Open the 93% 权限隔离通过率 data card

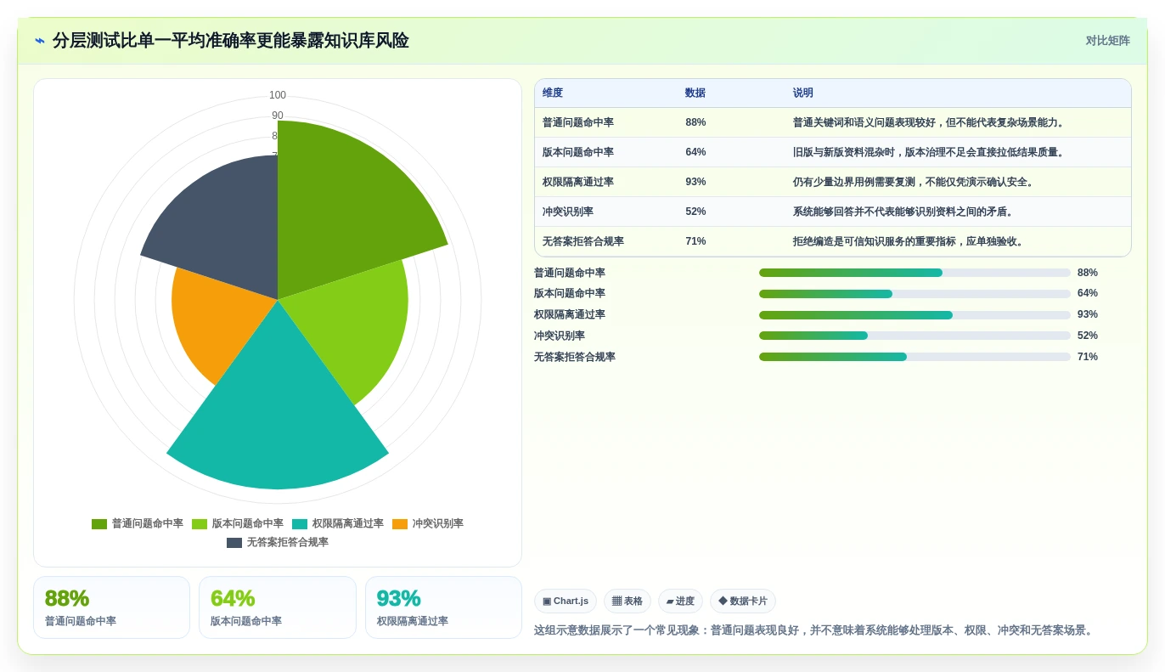(443, 607)
